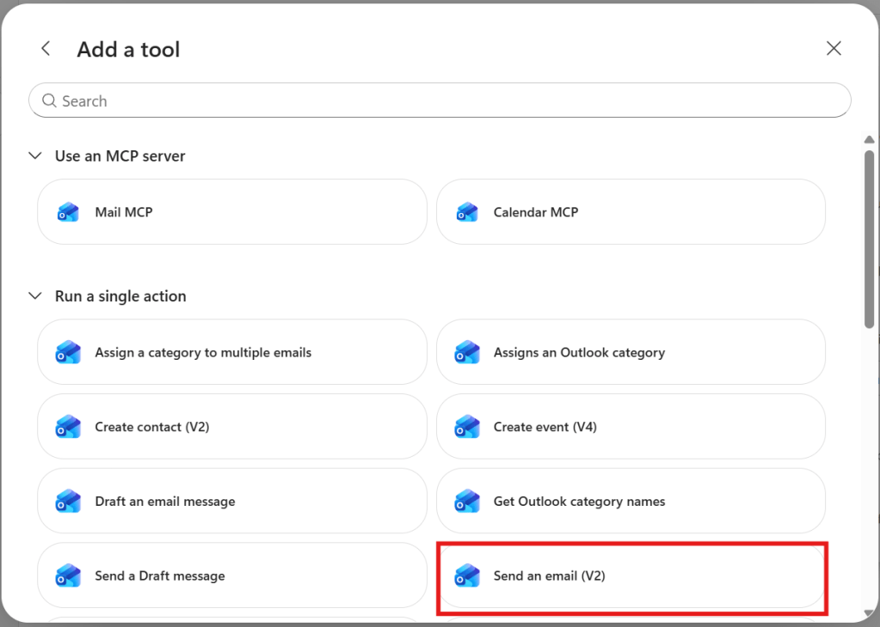Select the Mail MCP text label
This screenshot has height=627, width=880.
tap(124, 212)
